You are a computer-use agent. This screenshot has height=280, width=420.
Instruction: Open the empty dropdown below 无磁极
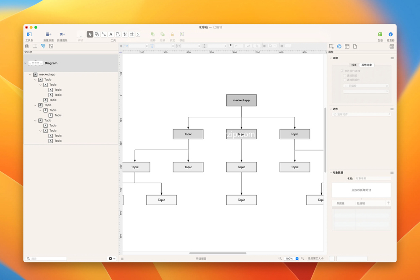(366, 92)
